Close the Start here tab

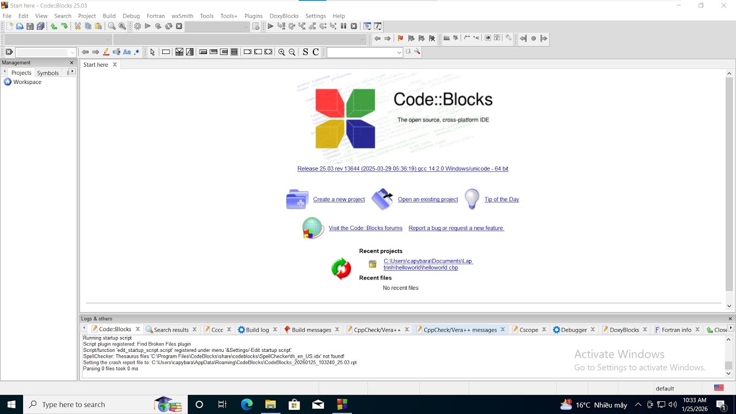[x=114, y=64]
